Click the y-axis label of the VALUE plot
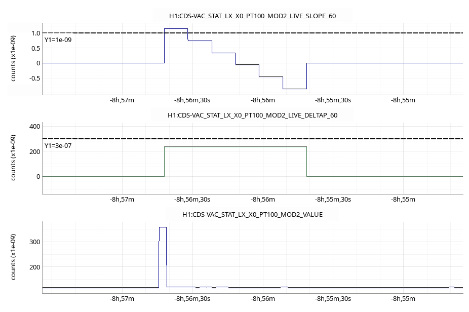This screenshot has width=469, height=312. point(14,256)
